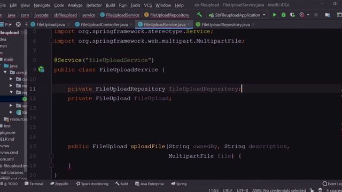This screenshot has height=192, width=342.
Task: Collapse the repository package node
Action: click(11, 92)
